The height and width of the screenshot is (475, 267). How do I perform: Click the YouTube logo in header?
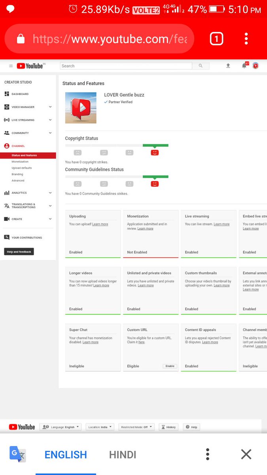30,66
